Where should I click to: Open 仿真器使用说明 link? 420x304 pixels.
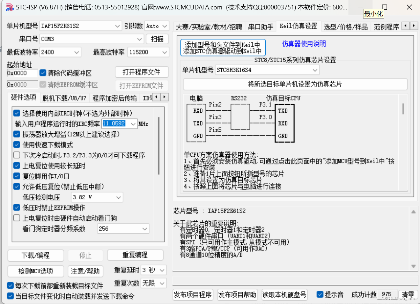click(304, 44)
